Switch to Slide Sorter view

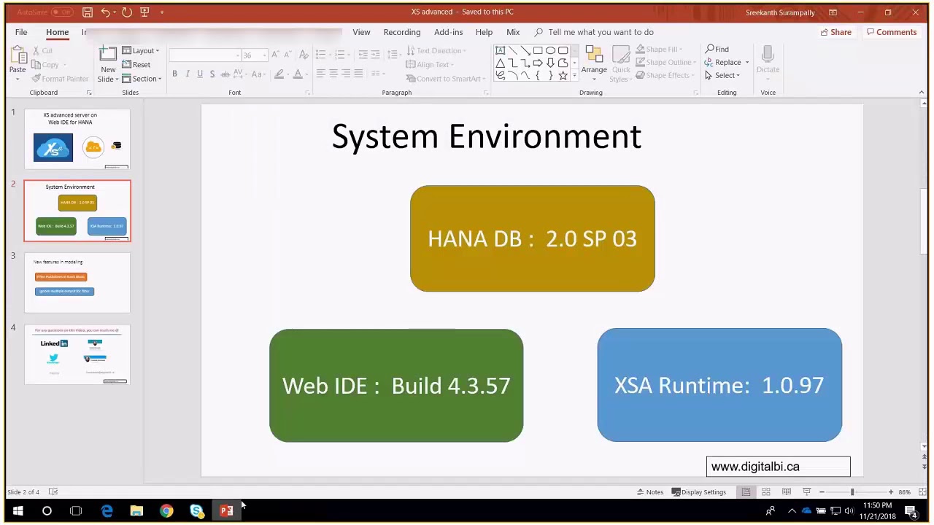766,492
